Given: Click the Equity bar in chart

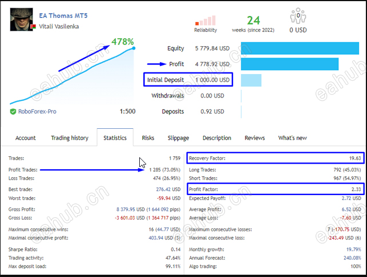Looking at the screenshot, I should point(300,48).
